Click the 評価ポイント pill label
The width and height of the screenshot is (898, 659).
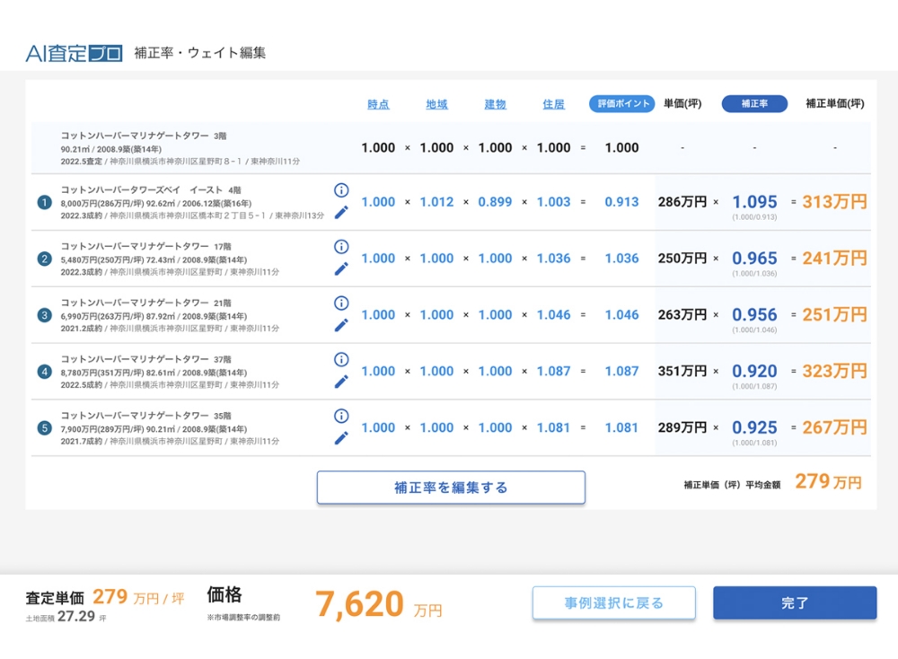pyautogui.click(x=621, y=104)
